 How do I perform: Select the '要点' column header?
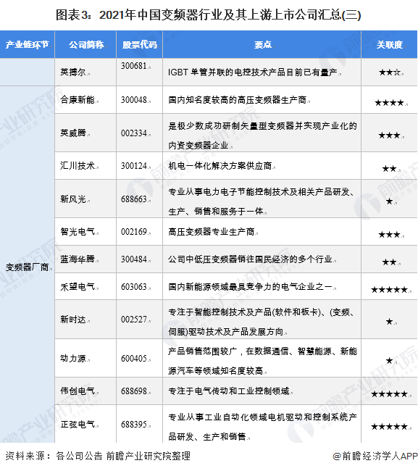coord(263,45)
